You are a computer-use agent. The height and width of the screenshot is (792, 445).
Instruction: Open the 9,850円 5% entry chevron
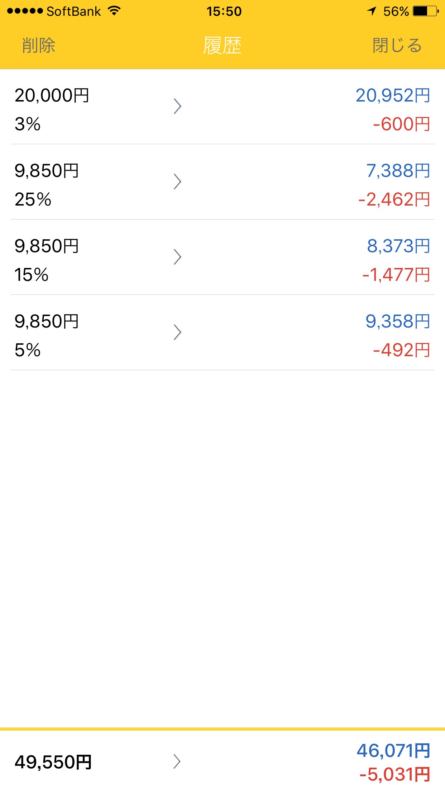177,332
